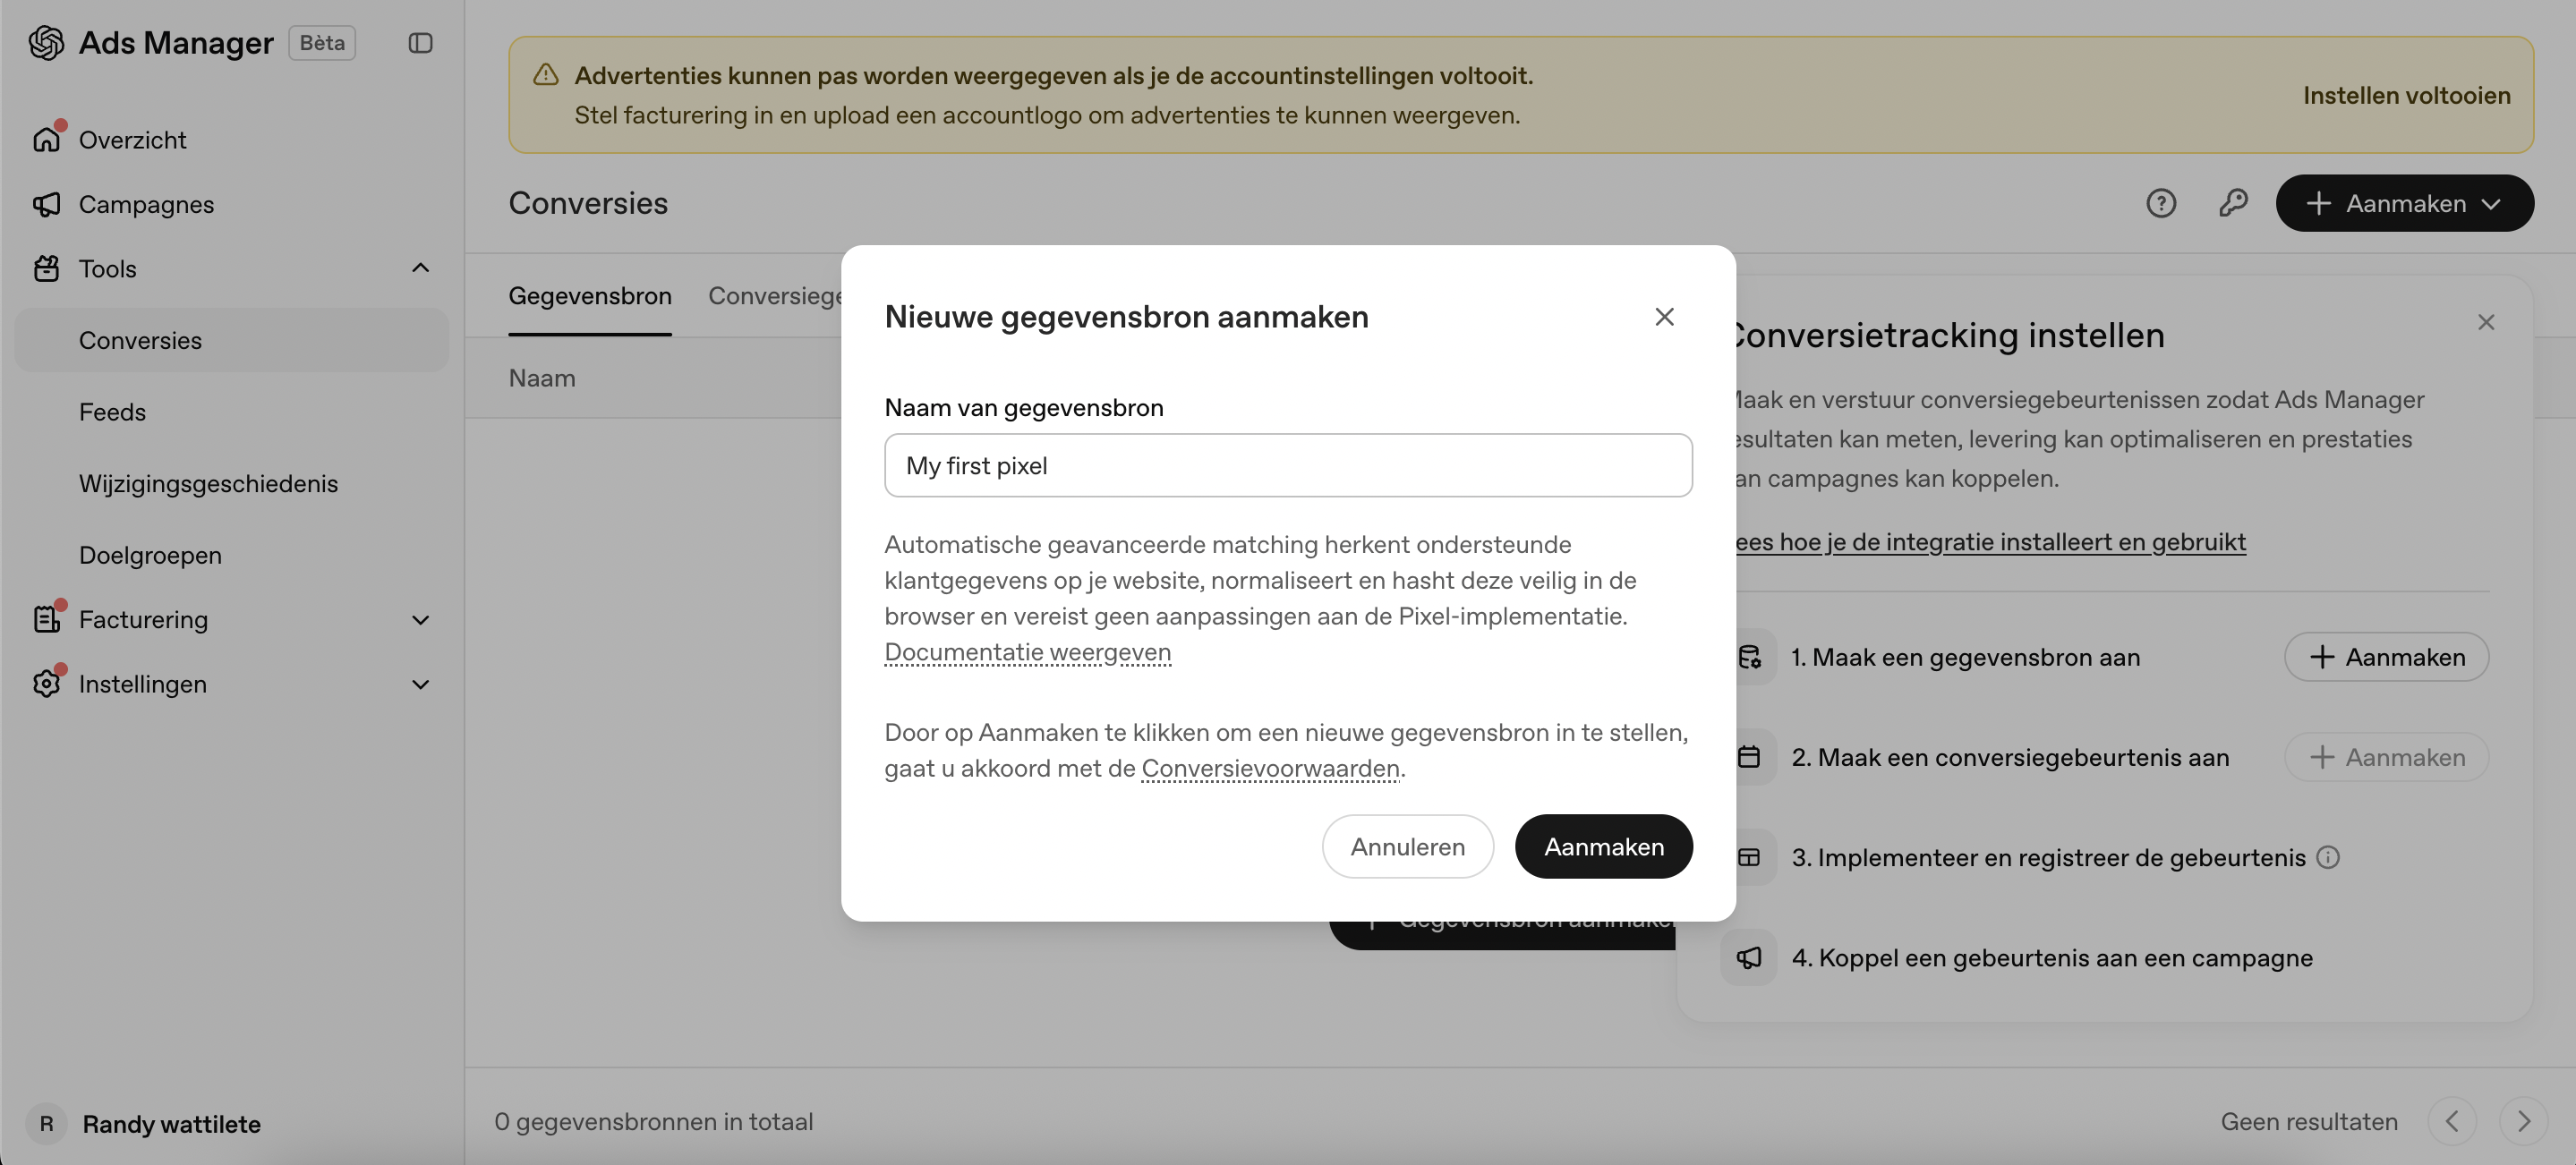Switch to the Conversiegebeurtenissen tab

[775, 296]
